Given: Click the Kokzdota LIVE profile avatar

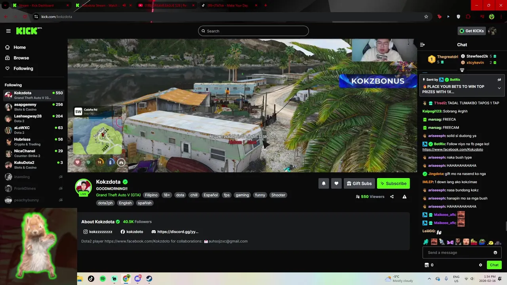Looking at the screenshot, I should [x=84, y=187].
